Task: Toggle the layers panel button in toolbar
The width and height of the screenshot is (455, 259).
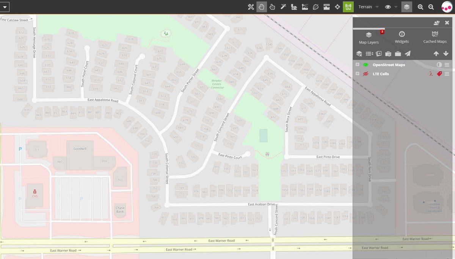Action: pos(406,7)
